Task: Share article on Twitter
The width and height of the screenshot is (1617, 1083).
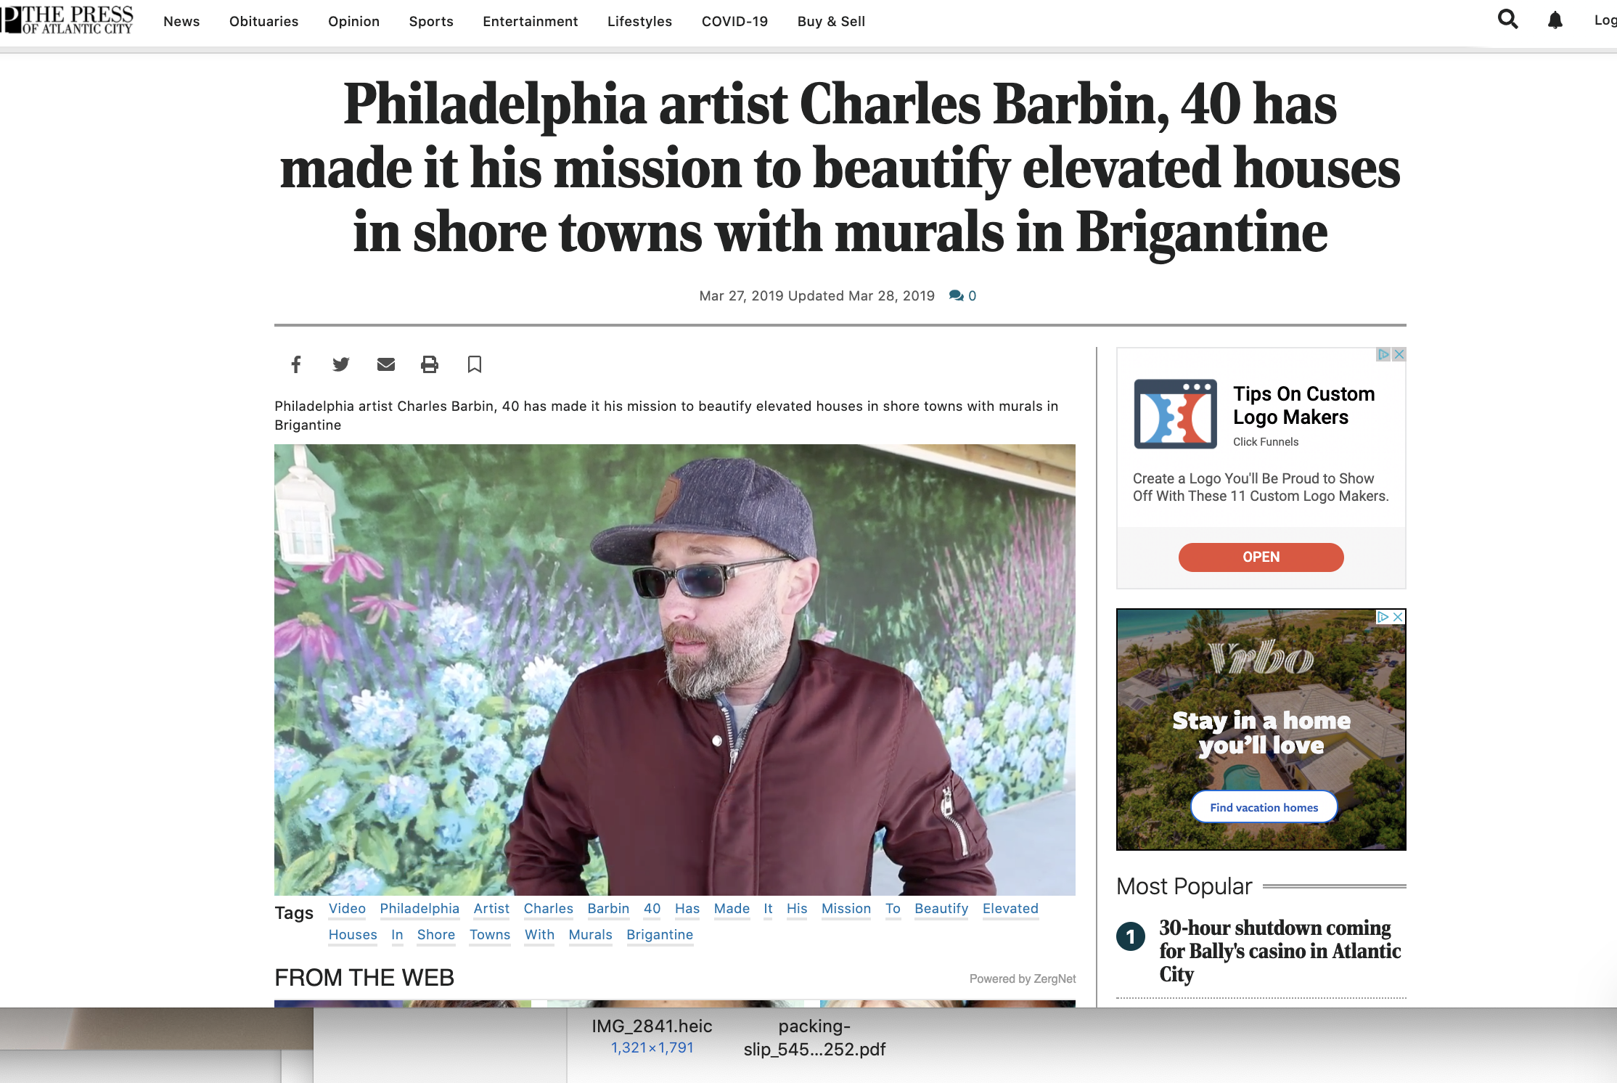Action: tap(340, 364)
